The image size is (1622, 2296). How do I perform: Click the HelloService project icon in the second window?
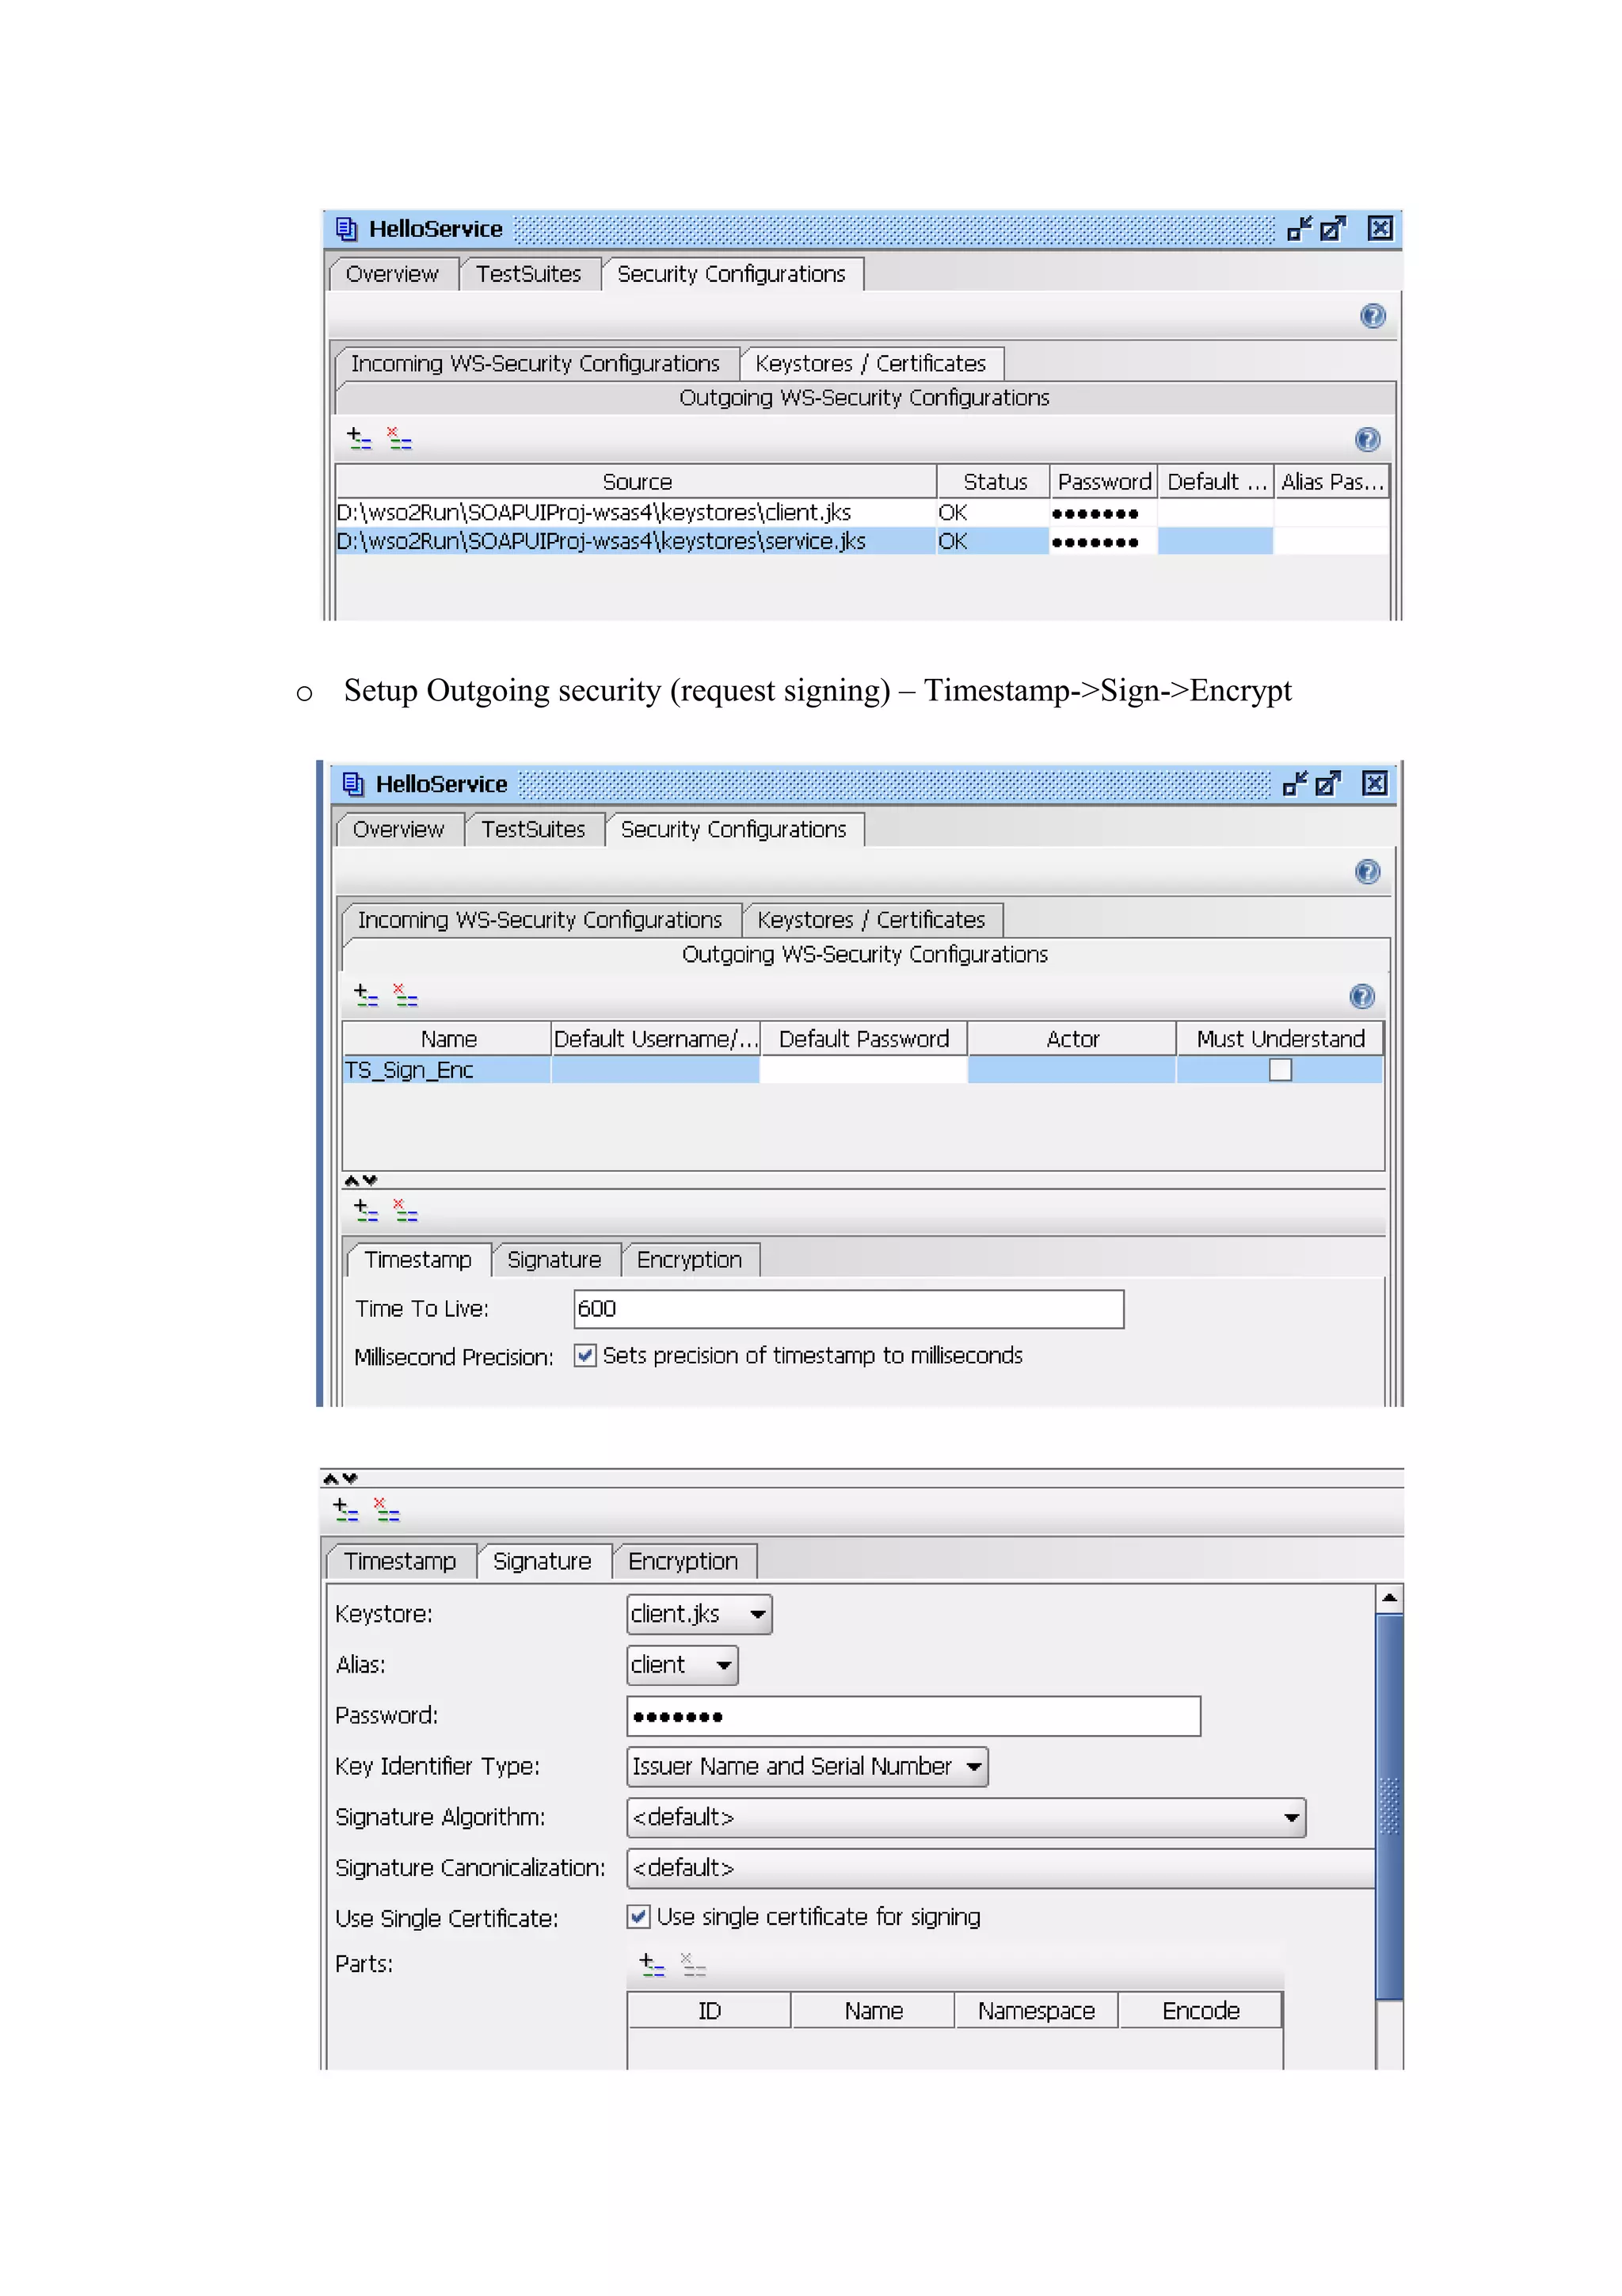(352, 784)
